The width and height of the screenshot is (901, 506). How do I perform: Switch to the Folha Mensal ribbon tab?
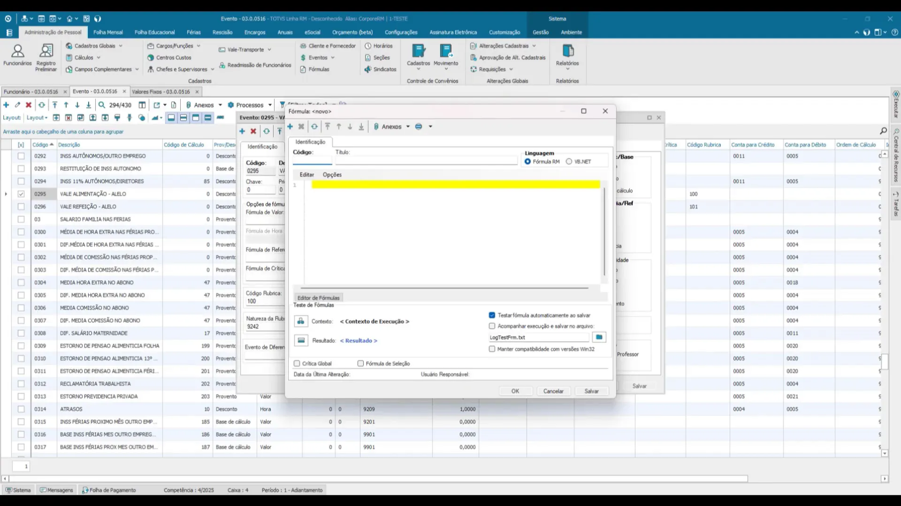(108, 32)
